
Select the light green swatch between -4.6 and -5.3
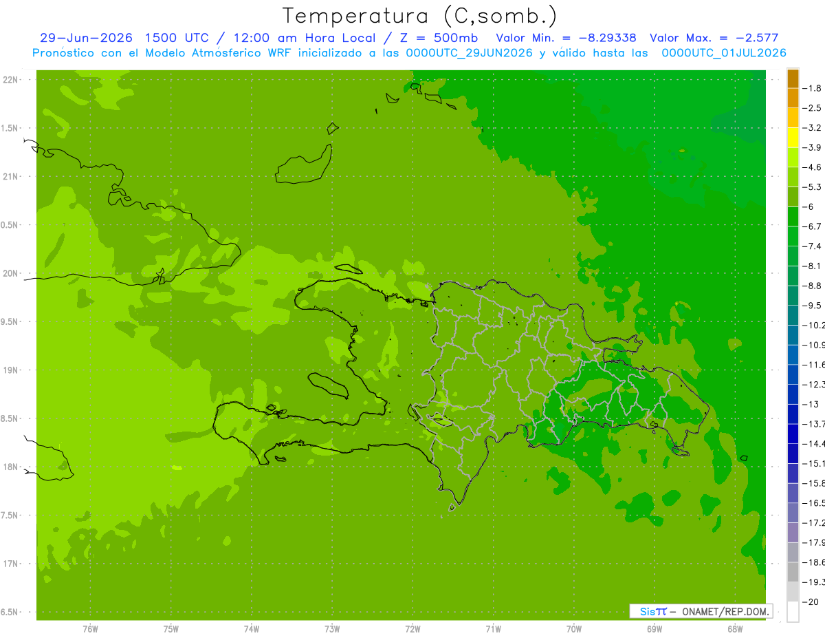(793, 177)
